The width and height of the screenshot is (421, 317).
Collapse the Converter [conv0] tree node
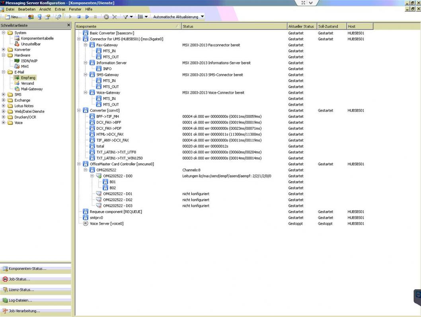click(79, 111)
